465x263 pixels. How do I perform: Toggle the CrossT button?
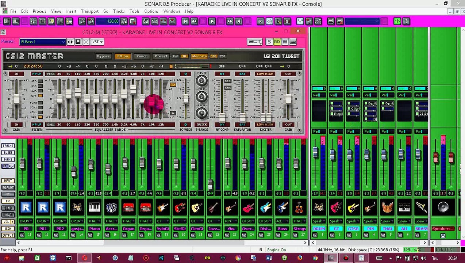(x=161, y=56)
